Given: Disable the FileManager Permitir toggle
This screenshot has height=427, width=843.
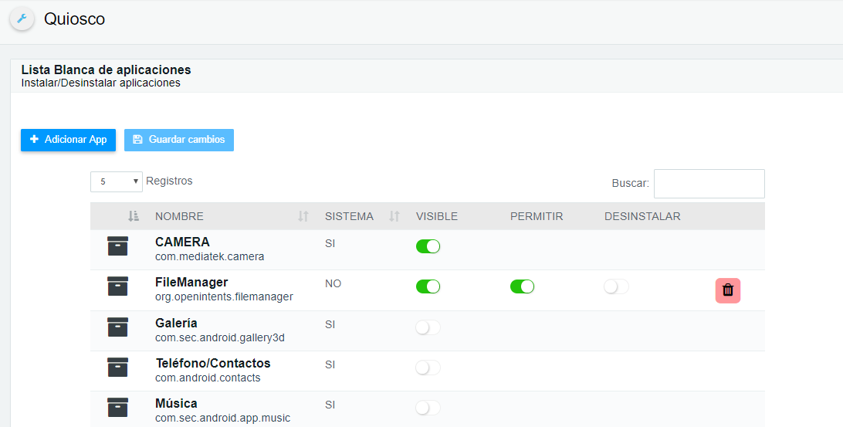Looking at the screenshot, I should (522, 286).
